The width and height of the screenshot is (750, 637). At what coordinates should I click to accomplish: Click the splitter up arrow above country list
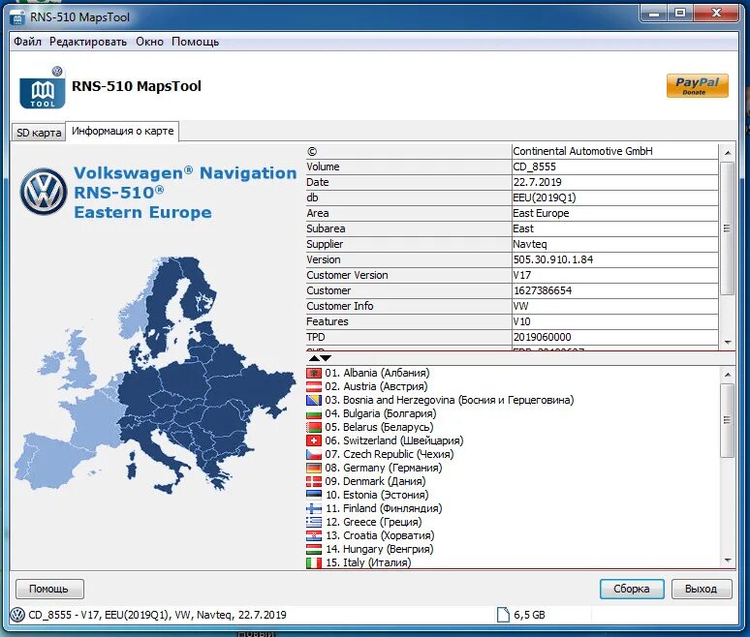coord(314,358)
